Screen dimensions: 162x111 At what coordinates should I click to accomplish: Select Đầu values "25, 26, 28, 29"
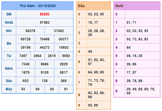coord(96,33)
